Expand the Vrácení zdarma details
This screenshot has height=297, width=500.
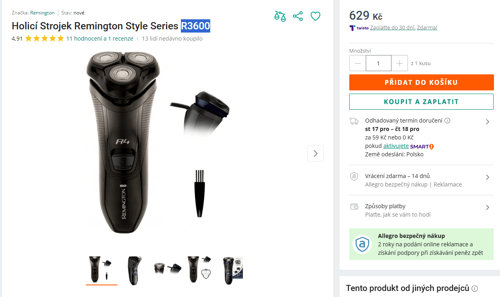(487, 177)
